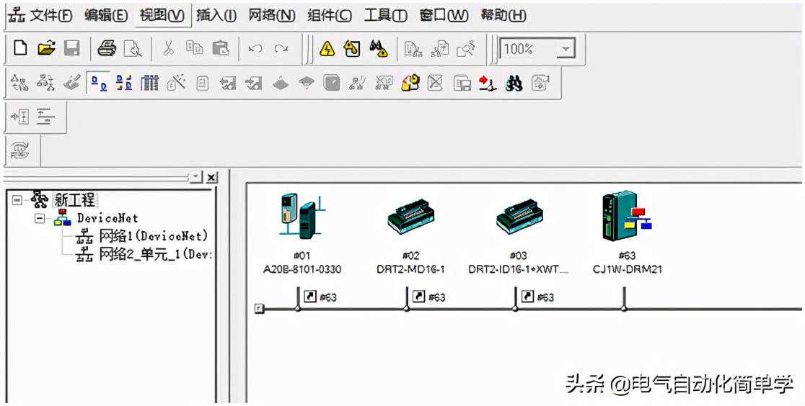The height and width of the screenshot is (406, 805).
Task: Select the DRT2-ID16-1+XWT device
Action: (x=519, y=216)
